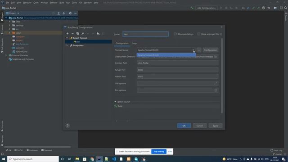288x162 pixels.
Task: Collapse the Smart Tomcat tree node
Action: coord(67,38)
